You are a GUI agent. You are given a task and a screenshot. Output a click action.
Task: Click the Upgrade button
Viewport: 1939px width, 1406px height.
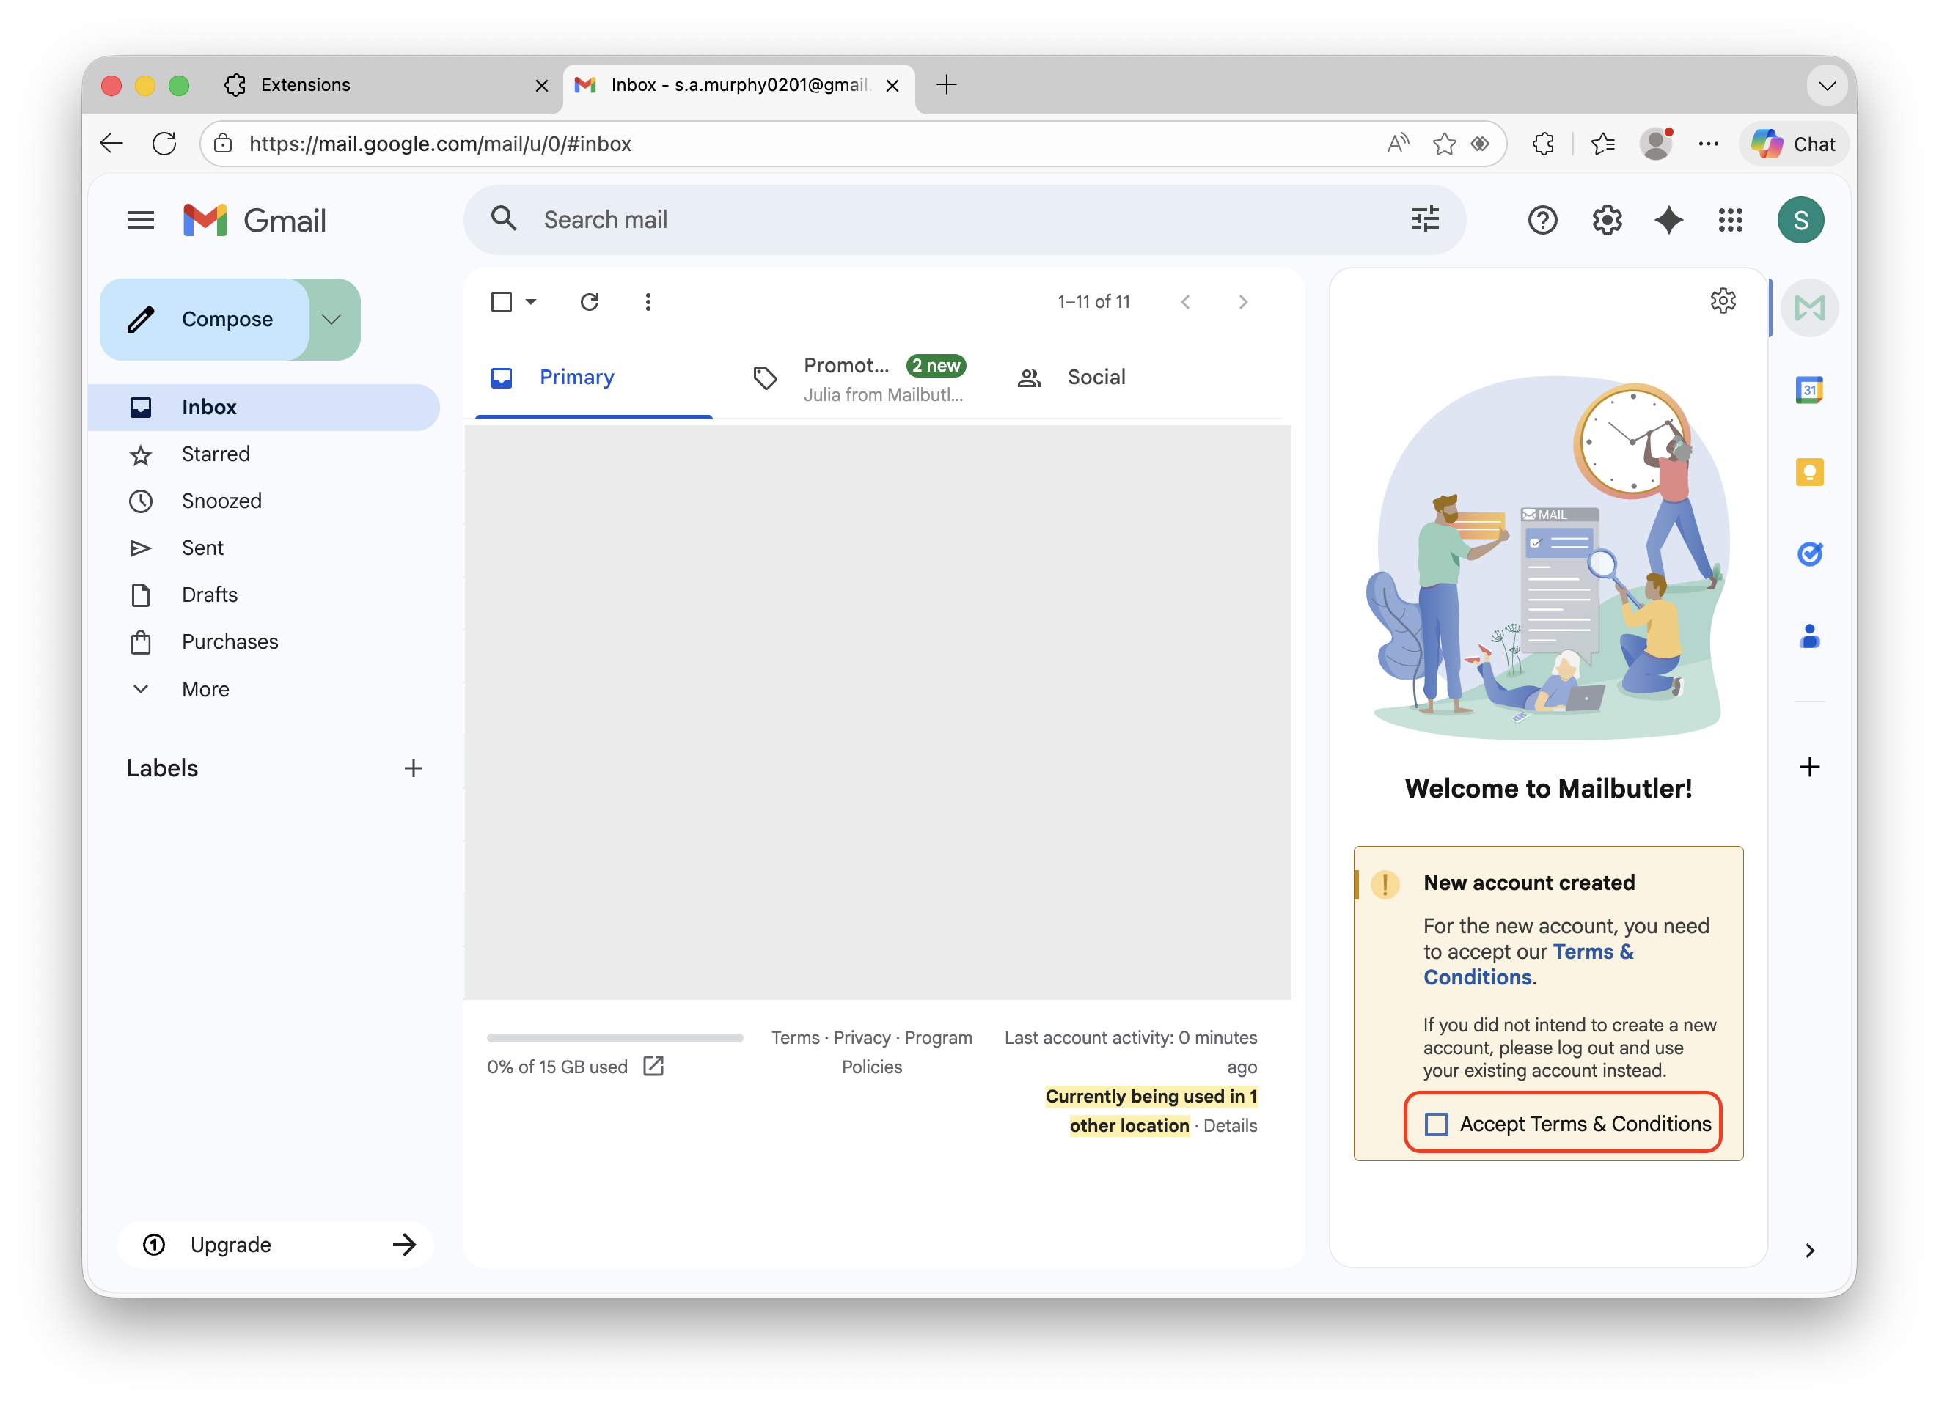[275, 1245]
